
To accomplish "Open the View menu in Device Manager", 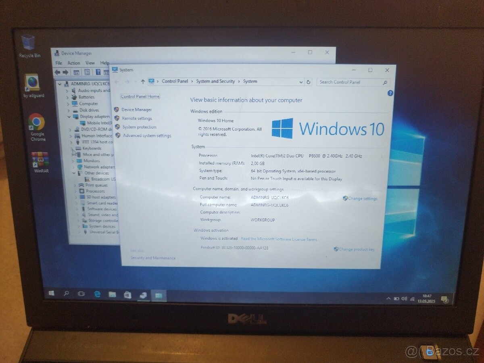I will tap(90, 63).
